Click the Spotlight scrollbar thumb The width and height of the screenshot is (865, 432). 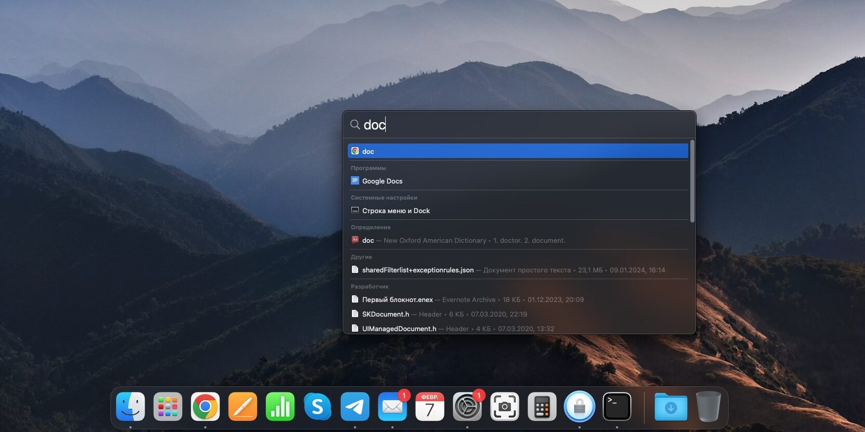[x=692, y=182]
